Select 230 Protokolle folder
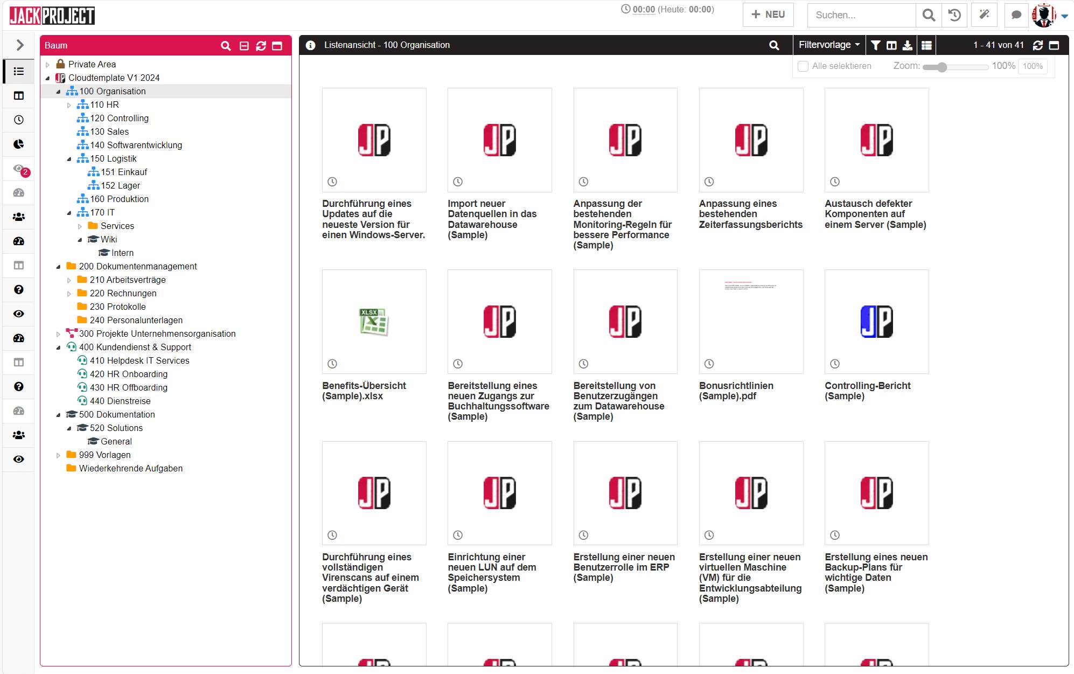Viewport: 1074px width, 674px height. point(117,307)
